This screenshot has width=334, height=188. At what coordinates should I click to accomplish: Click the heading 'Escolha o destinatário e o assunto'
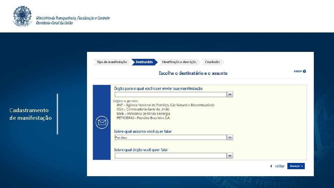pyautogui.click(x=193, y=73)
